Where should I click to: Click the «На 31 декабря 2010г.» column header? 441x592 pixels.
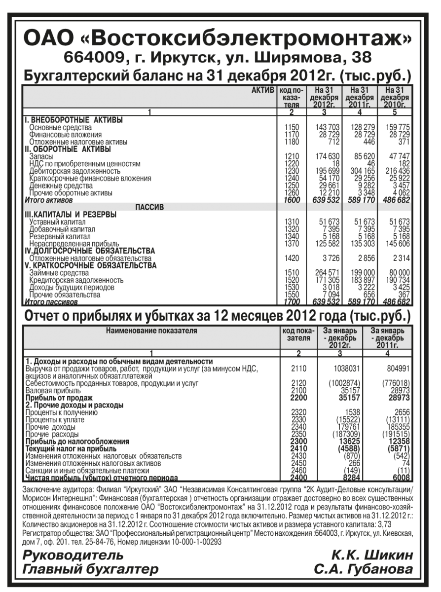(x=395, y=97)
